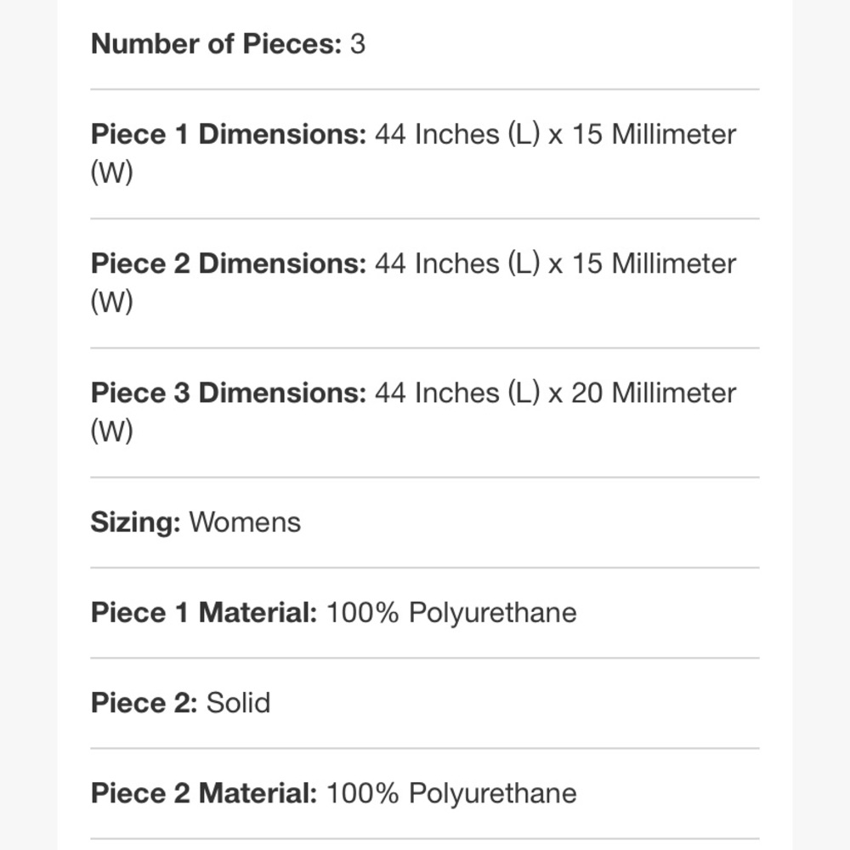The image size is (850, 850).
Task: Click the Piece 2 Material label
Action: coord(204,793)
